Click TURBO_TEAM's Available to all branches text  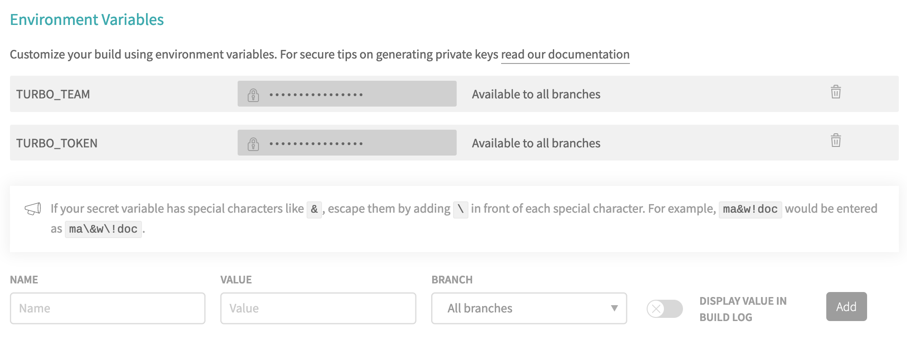(536, 94)
